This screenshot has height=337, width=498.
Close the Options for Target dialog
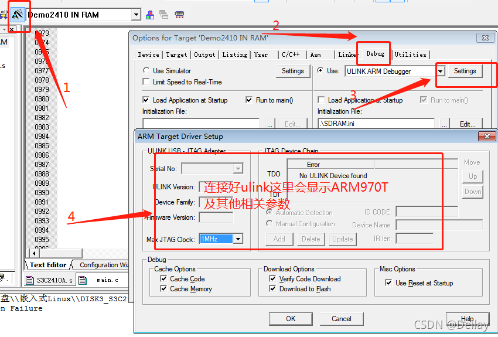(485, 38)
